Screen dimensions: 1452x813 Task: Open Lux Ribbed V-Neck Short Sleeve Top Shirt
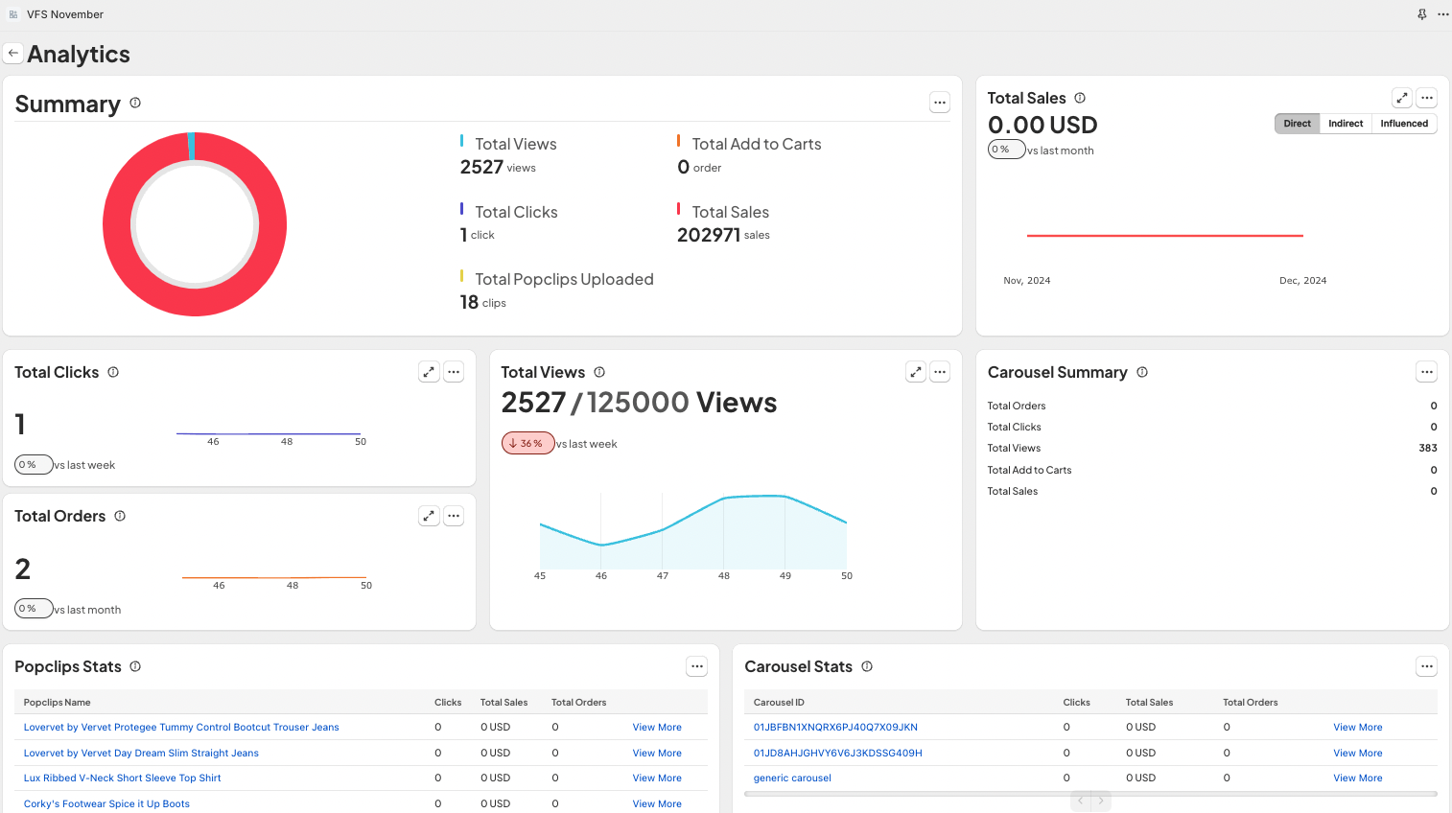pos(122,778)
